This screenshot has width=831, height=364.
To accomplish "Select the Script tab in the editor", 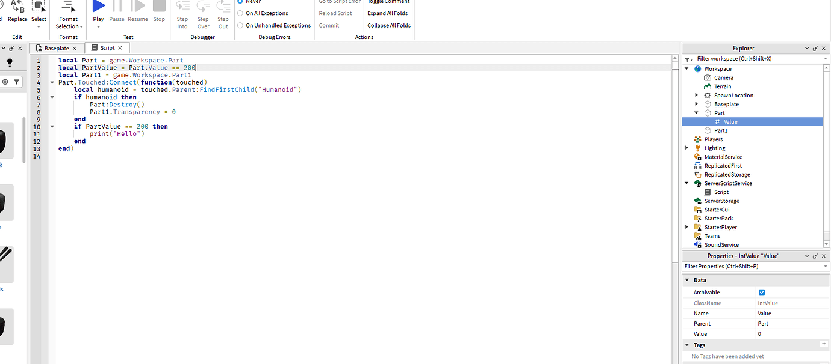I will (x=107, y=47).
